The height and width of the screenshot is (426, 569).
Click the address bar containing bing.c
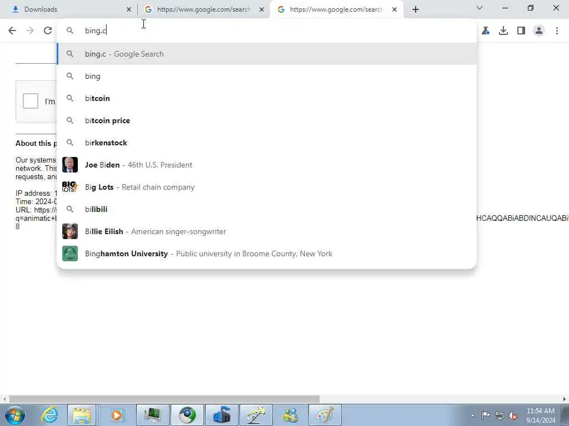click(x=267, y=31)
